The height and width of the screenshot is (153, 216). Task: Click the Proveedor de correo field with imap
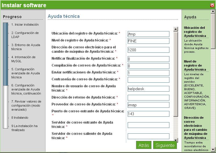pyautogui.click(x=148, y=105)
